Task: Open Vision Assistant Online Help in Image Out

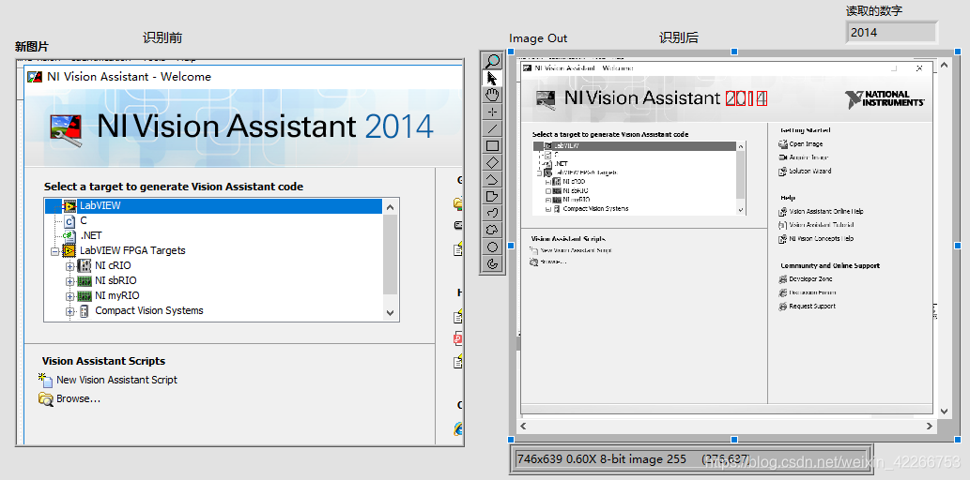Action: pyautogui.click(x=826, y=211)
